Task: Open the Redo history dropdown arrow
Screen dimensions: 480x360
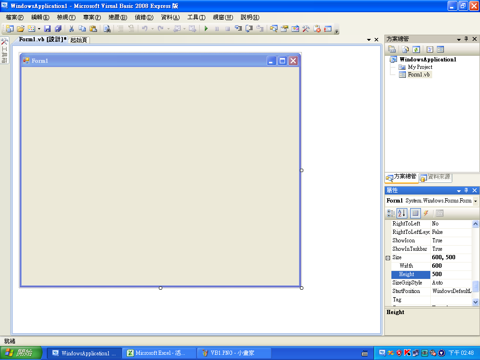Action: (x=168, y=29)
